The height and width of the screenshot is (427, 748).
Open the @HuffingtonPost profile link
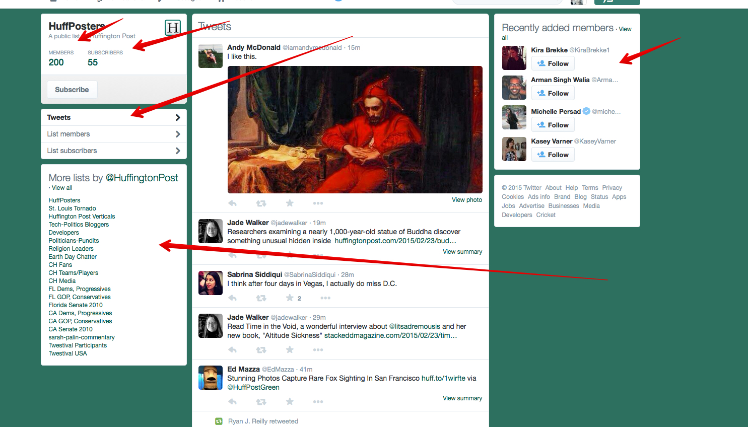142,178
